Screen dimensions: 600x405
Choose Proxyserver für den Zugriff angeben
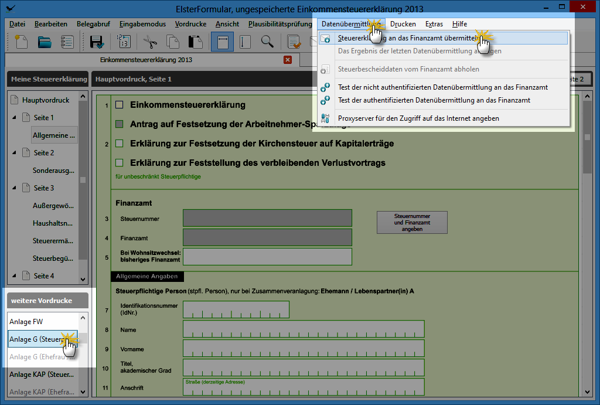tap(443, 118)
